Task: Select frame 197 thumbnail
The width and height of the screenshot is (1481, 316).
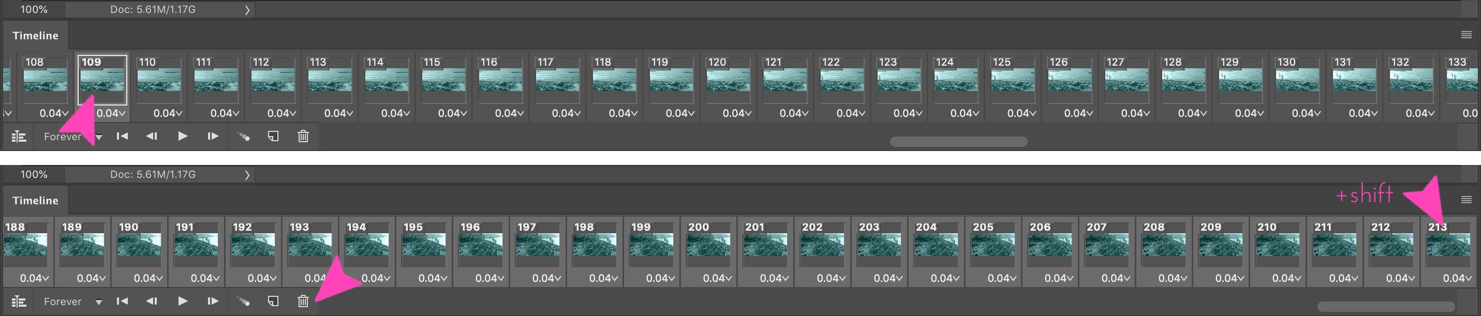Action: click(x=538, y=245)
